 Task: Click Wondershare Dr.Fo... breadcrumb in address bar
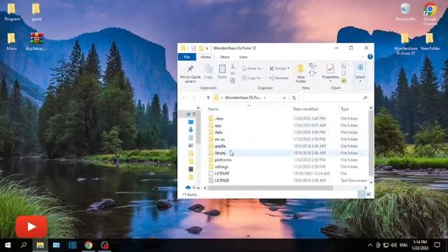(x=243, y=98)
